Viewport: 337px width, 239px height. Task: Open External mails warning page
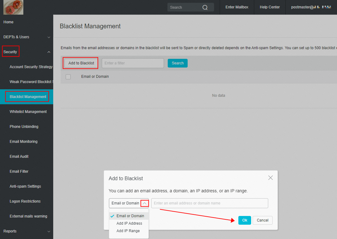pos(28,216)
